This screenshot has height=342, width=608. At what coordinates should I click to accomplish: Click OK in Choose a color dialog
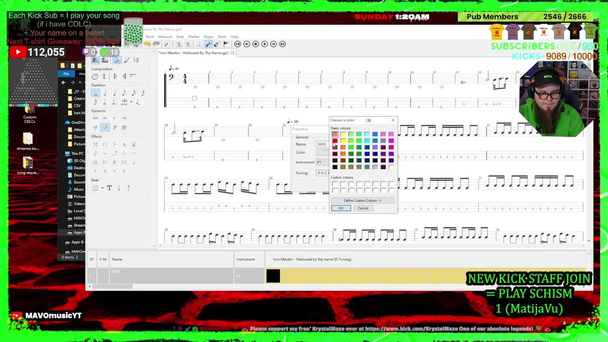pyautogui.click(x=341, y=208)
